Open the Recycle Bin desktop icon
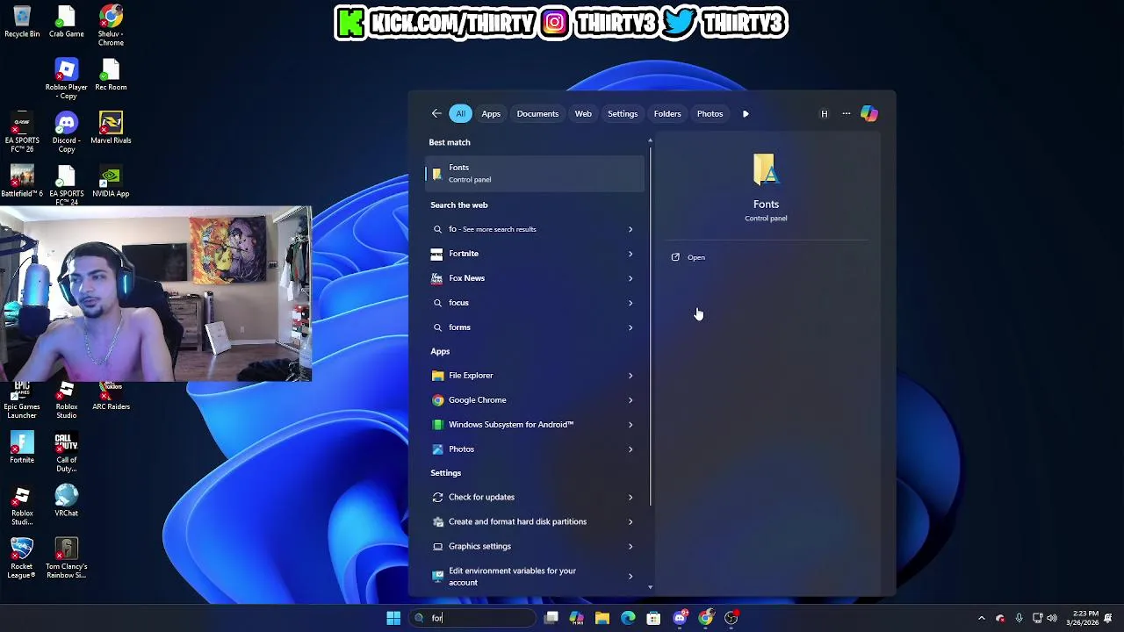1124x632 pixels. [22, 22]
